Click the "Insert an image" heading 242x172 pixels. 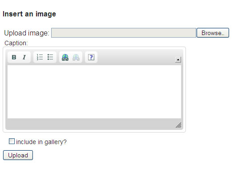tap(29, 14)
